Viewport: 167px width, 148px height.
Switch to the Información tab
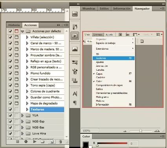(x=122, y=9)
